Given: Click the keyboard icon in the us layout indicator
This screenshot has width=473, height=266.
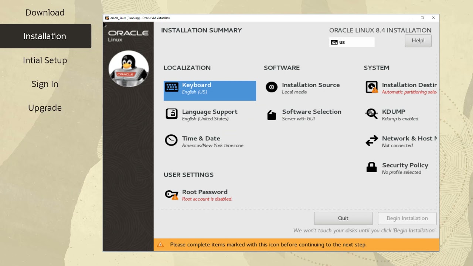Looking at the screenshot, I should pyautogui.click(x=334, y=42).
